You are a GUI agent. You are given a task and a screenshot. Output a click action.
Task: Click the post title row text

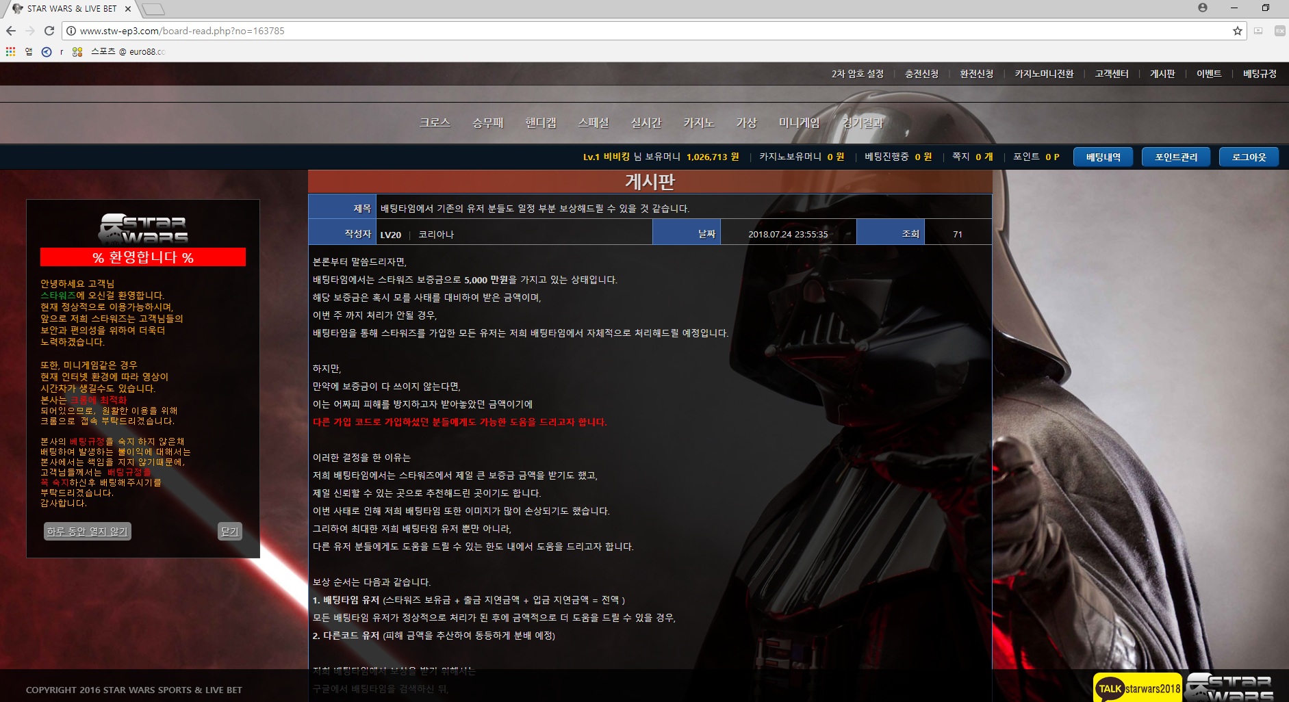click(x=535, y=208)
